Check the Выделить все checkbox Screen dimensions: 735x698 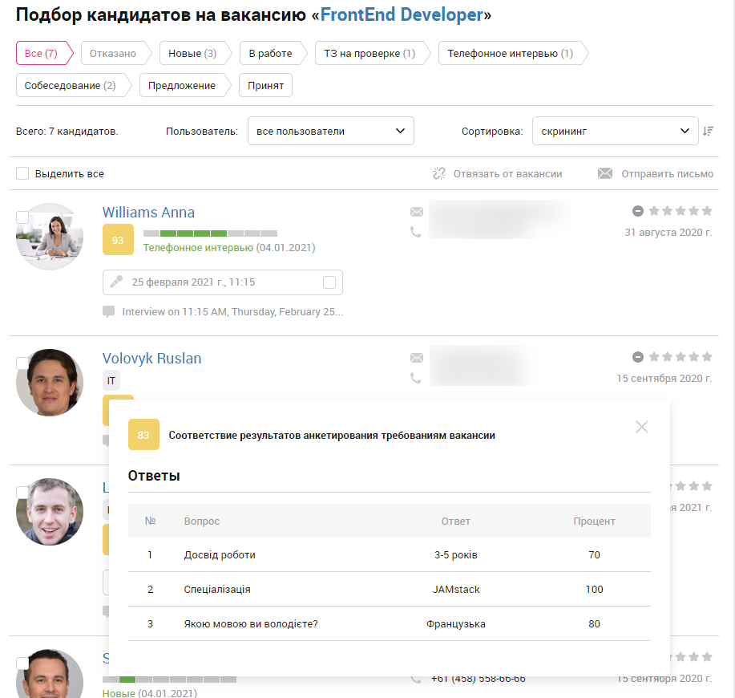pyautogui.click(x=22, y=173)
